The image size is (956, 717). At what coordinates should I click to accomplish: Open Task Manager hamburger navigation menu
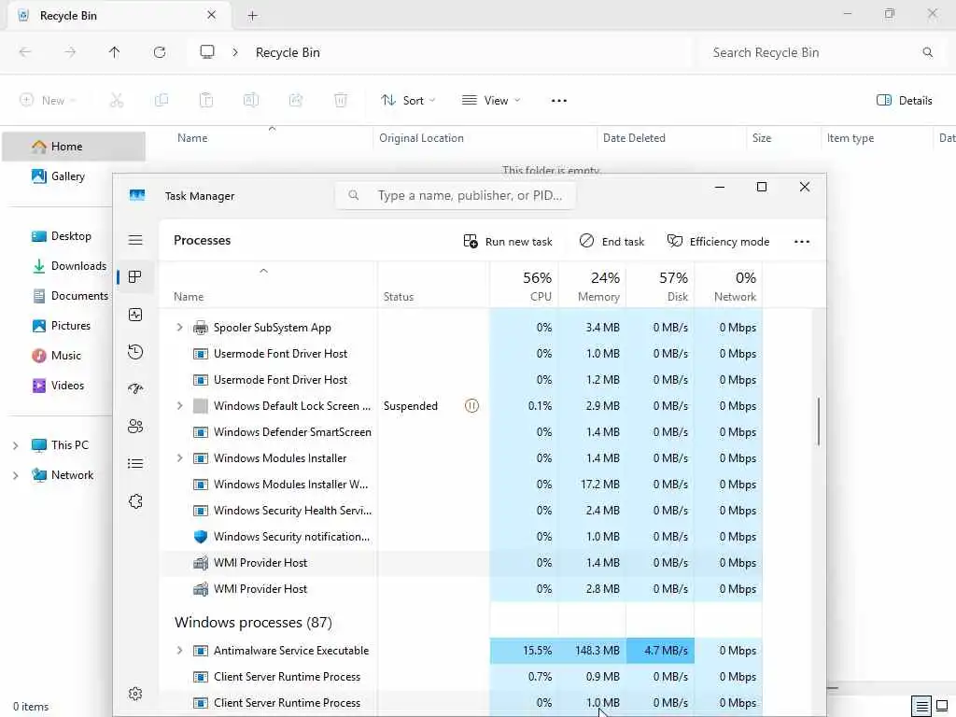(135, 240)
